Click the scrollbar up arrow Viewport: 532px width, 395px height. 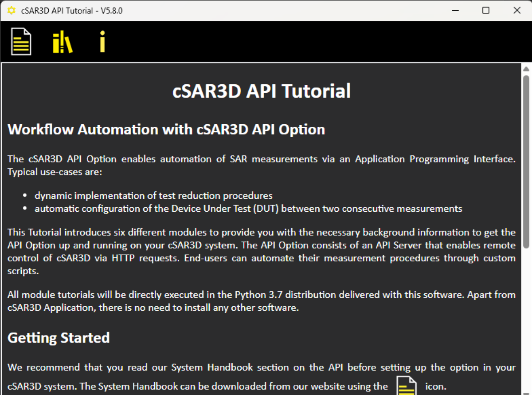(x=527, y=68)
